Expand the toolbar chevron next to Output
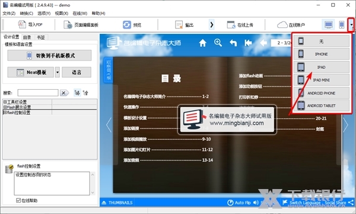The image size is (356, 214). [x=212, y=24]
